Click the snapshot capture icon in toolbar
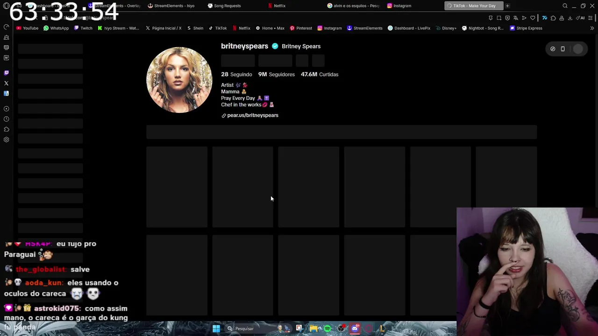Image resolution: width=598 pixels, height=336 pixels. 499,18
